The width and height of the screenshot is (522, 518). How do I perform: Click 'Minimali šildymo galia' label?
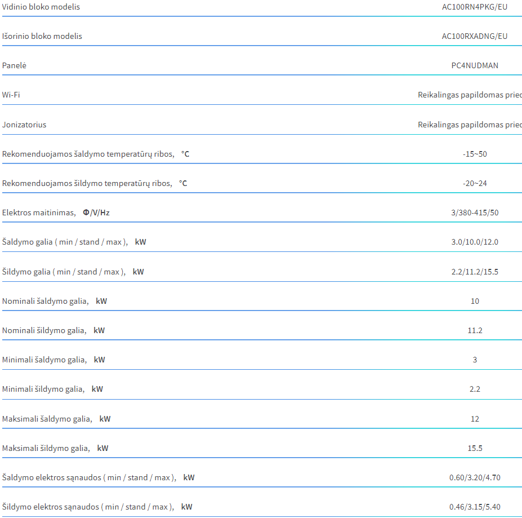pyautogui.click(x=43, y=389)
